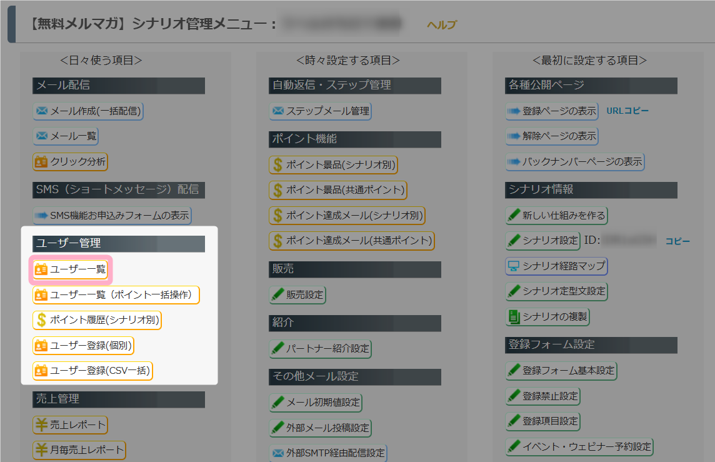Click the dollar icon on ポイント履歴(シナリオ別)

(x=41, y=320)
